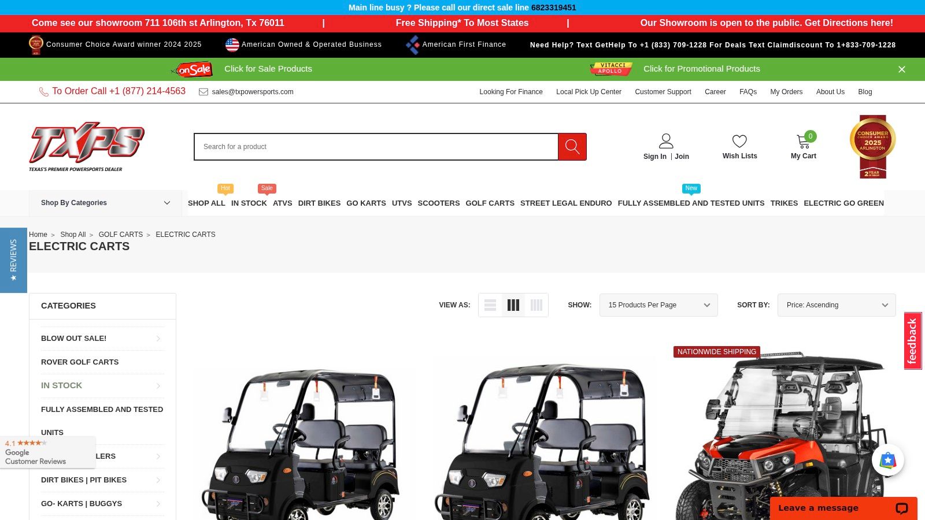
Task: Open IN STOCK in the navigation menu
Action: (249, 203)
